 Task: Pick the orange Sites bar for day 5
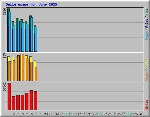(x=27, y=69)
